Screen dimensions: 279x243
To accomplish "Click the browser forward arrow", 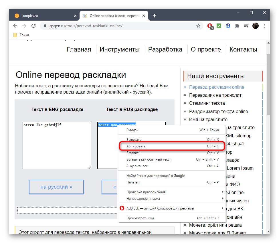I will coord(24,26).
